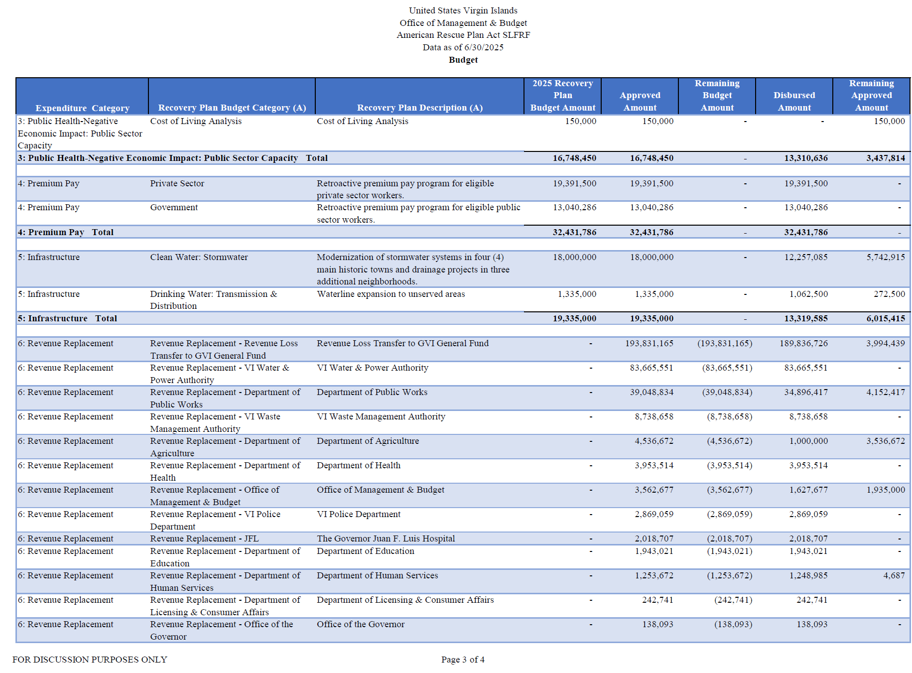Screen dimensions: 912x673
Task: Click the Infrastructure total disbursed 13,319,585
Action: tap(806, 318)
